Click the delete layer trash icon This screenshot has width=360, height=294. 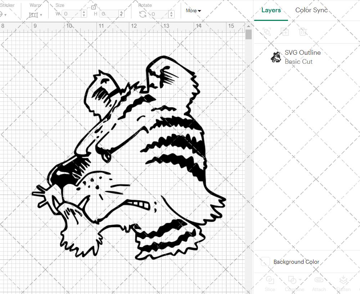pyautogui.click(x=303, y=32)
